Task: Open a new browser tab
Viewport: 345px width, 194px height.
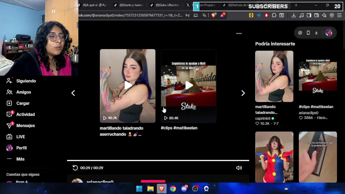Action: (296, 5)
